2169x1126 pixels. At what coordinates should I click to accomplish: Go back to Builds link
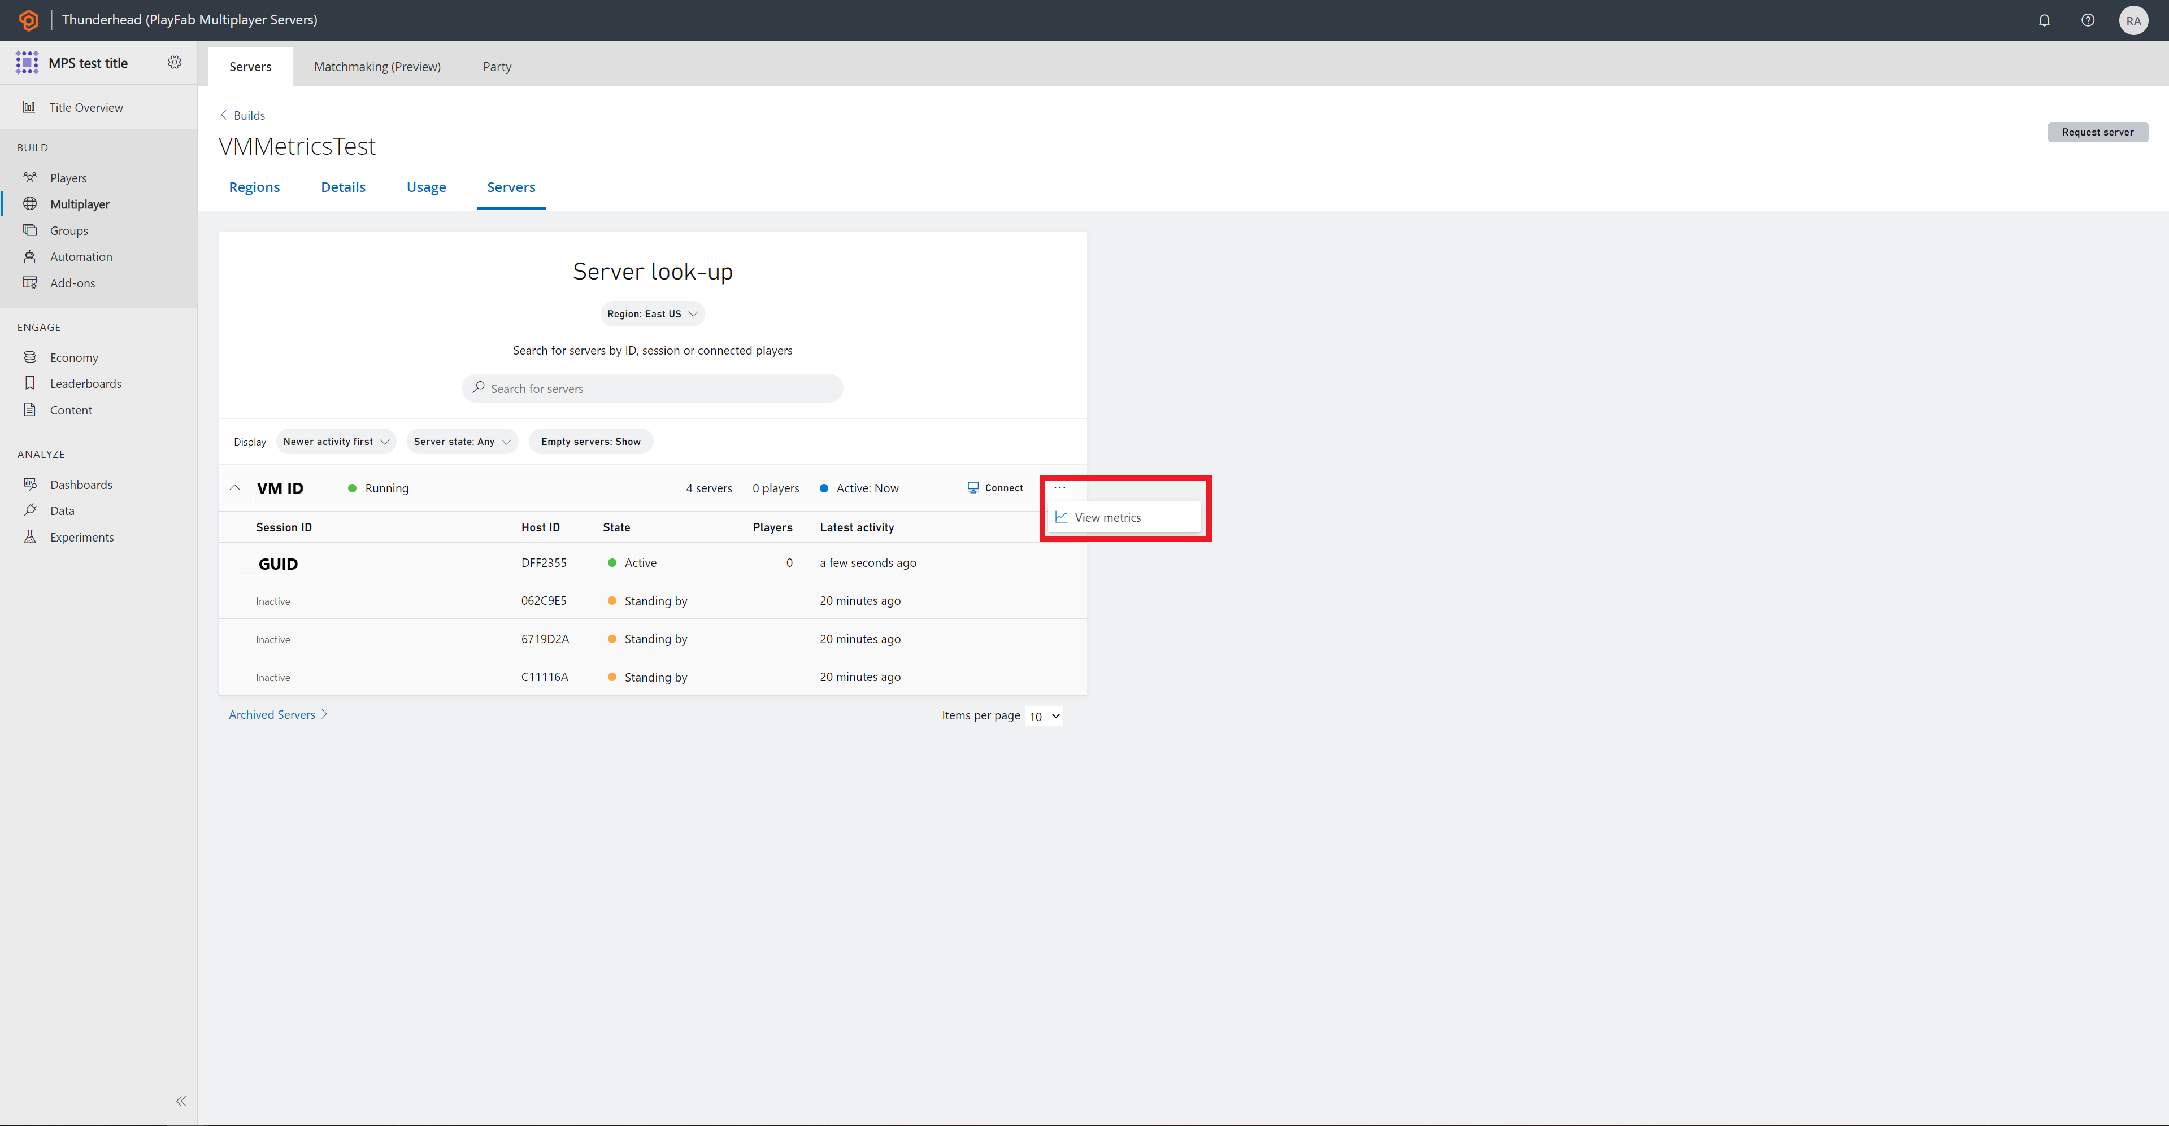(242, 115)
